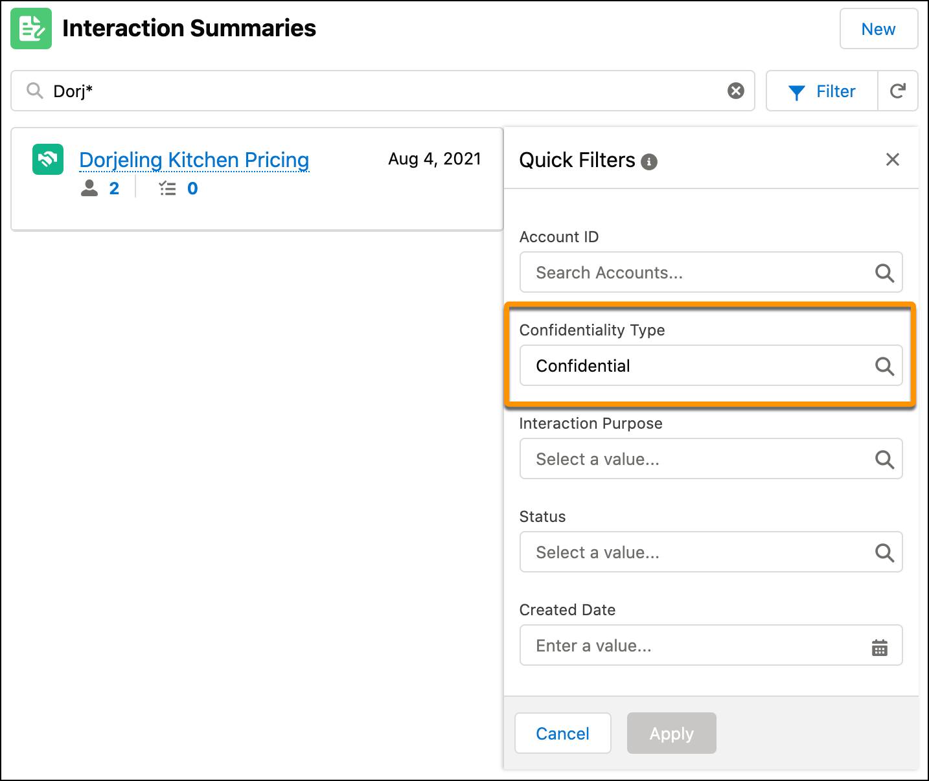Click the action items checklist icon showing 0

167,188
